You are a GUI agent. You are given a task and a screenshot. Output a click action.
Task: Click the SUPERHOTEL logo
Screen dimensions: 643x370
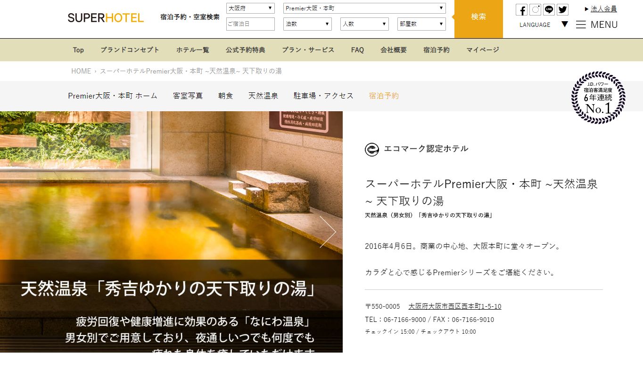click(106, 18)
